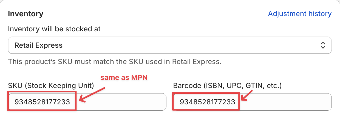Click the Inventory section heading
This screenshot has width=340, height=121.
26,14
